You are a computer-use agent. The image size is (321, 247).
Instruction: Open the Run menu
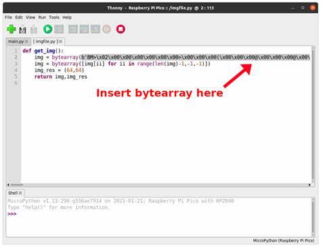tap(42, 18)
